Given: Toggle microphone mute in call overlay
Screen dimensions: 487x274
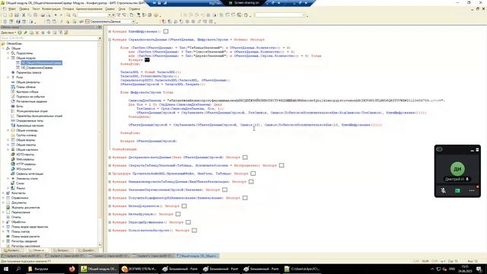Looking at the screenshot, I should click(x=443, y=190).
